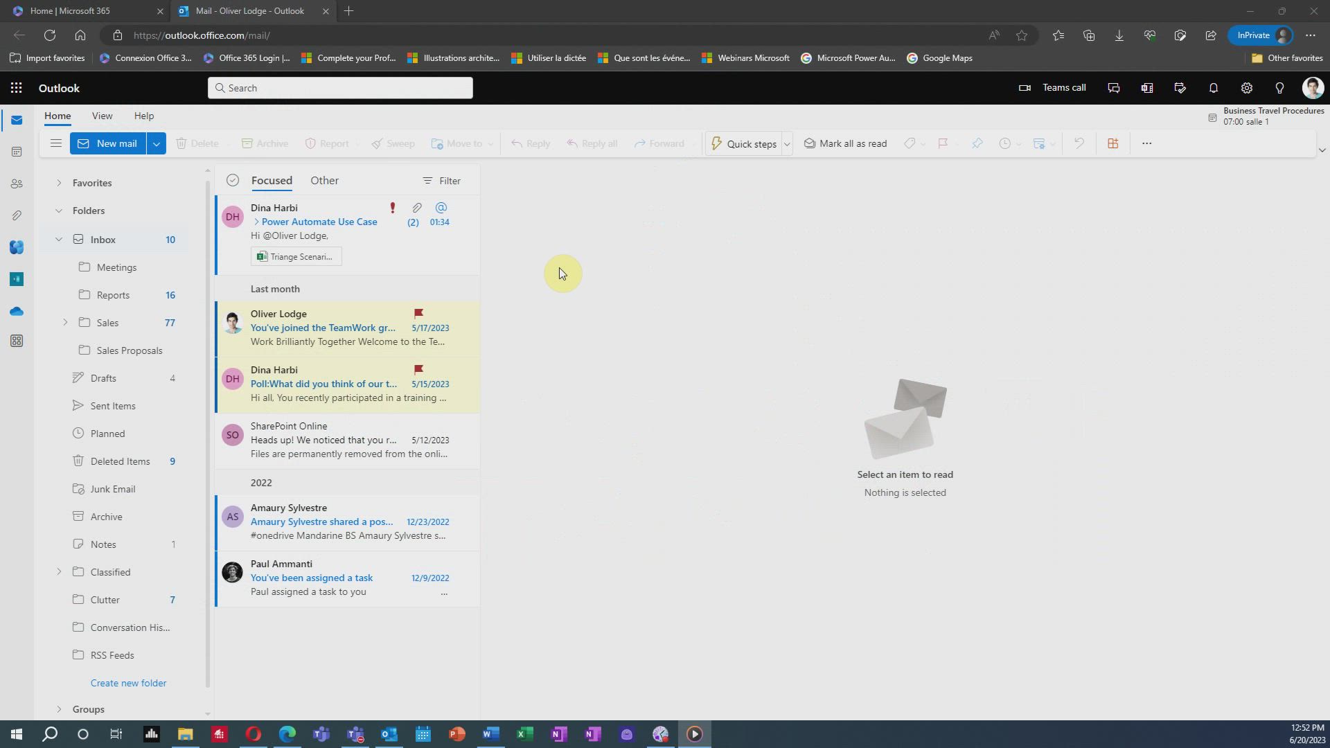Open the New mail dropdown arrow
Viewport: 1330px width, 748px height.
[157, 143]
